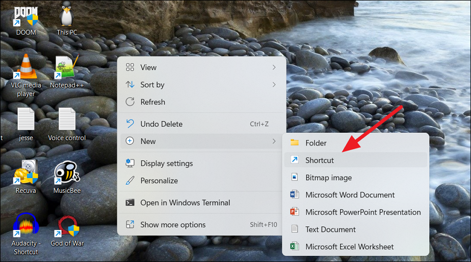Create a new Microsoft Excel Worksheet
This screenshot has height=262, width=471.
(349, 247)
